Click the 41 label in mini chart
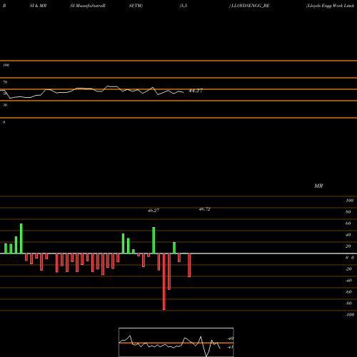Screen dimensions: 357x357 (x=231, y=347)
